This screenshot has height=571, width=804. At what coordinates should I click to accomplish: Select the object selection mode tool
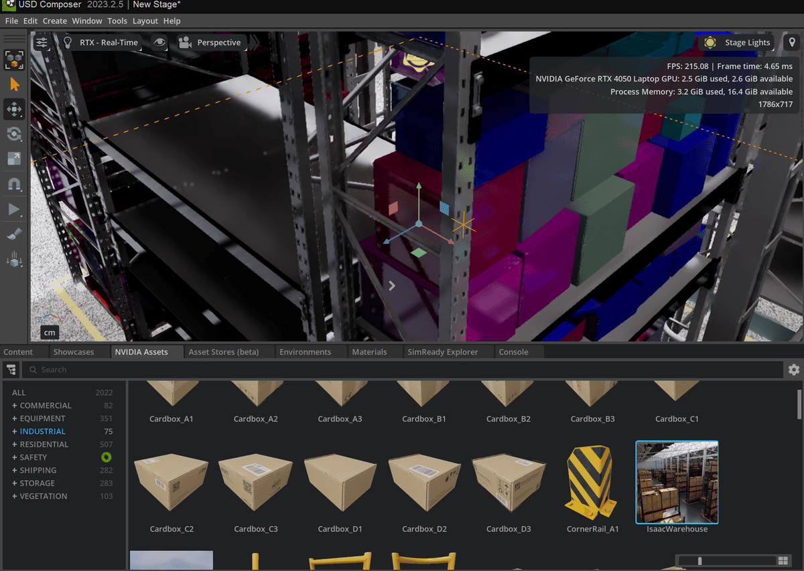click(14, 60)
